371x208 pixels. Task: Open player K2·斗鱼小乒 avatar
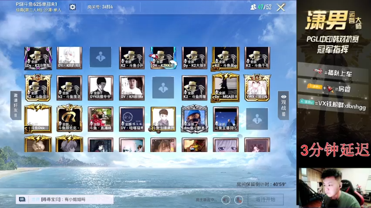(x=132, y=58)
